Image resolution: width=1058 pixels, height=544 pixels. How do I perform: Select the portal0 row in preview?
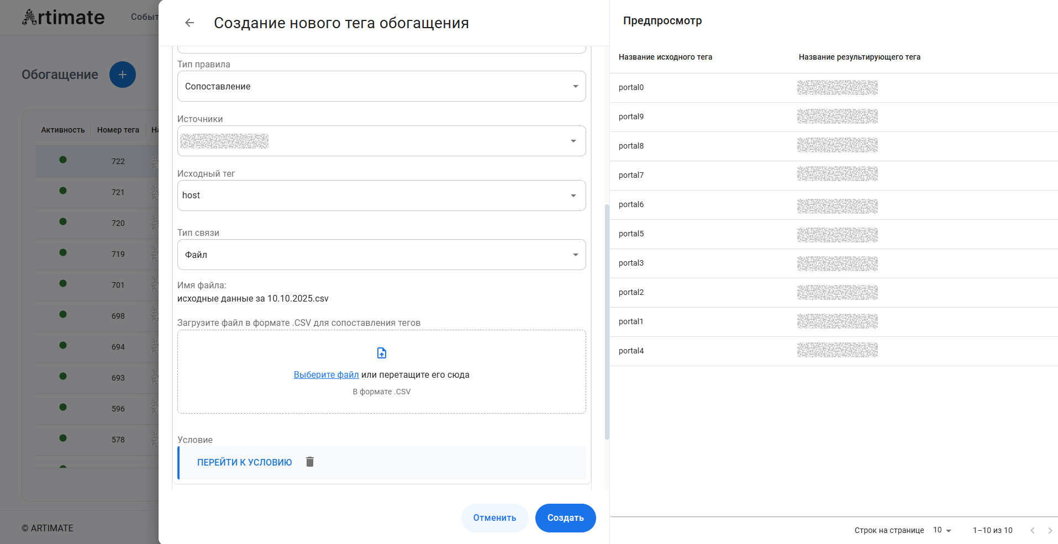(x=631, y=87)
